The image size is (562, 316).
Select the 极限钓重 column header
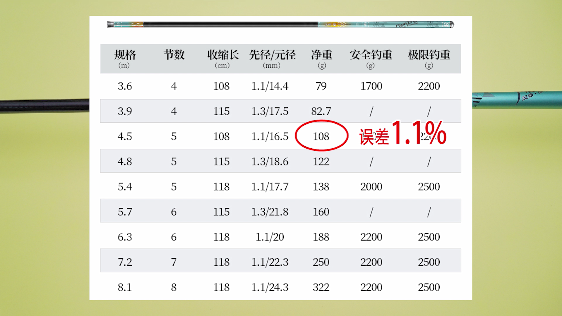point(429,59)
